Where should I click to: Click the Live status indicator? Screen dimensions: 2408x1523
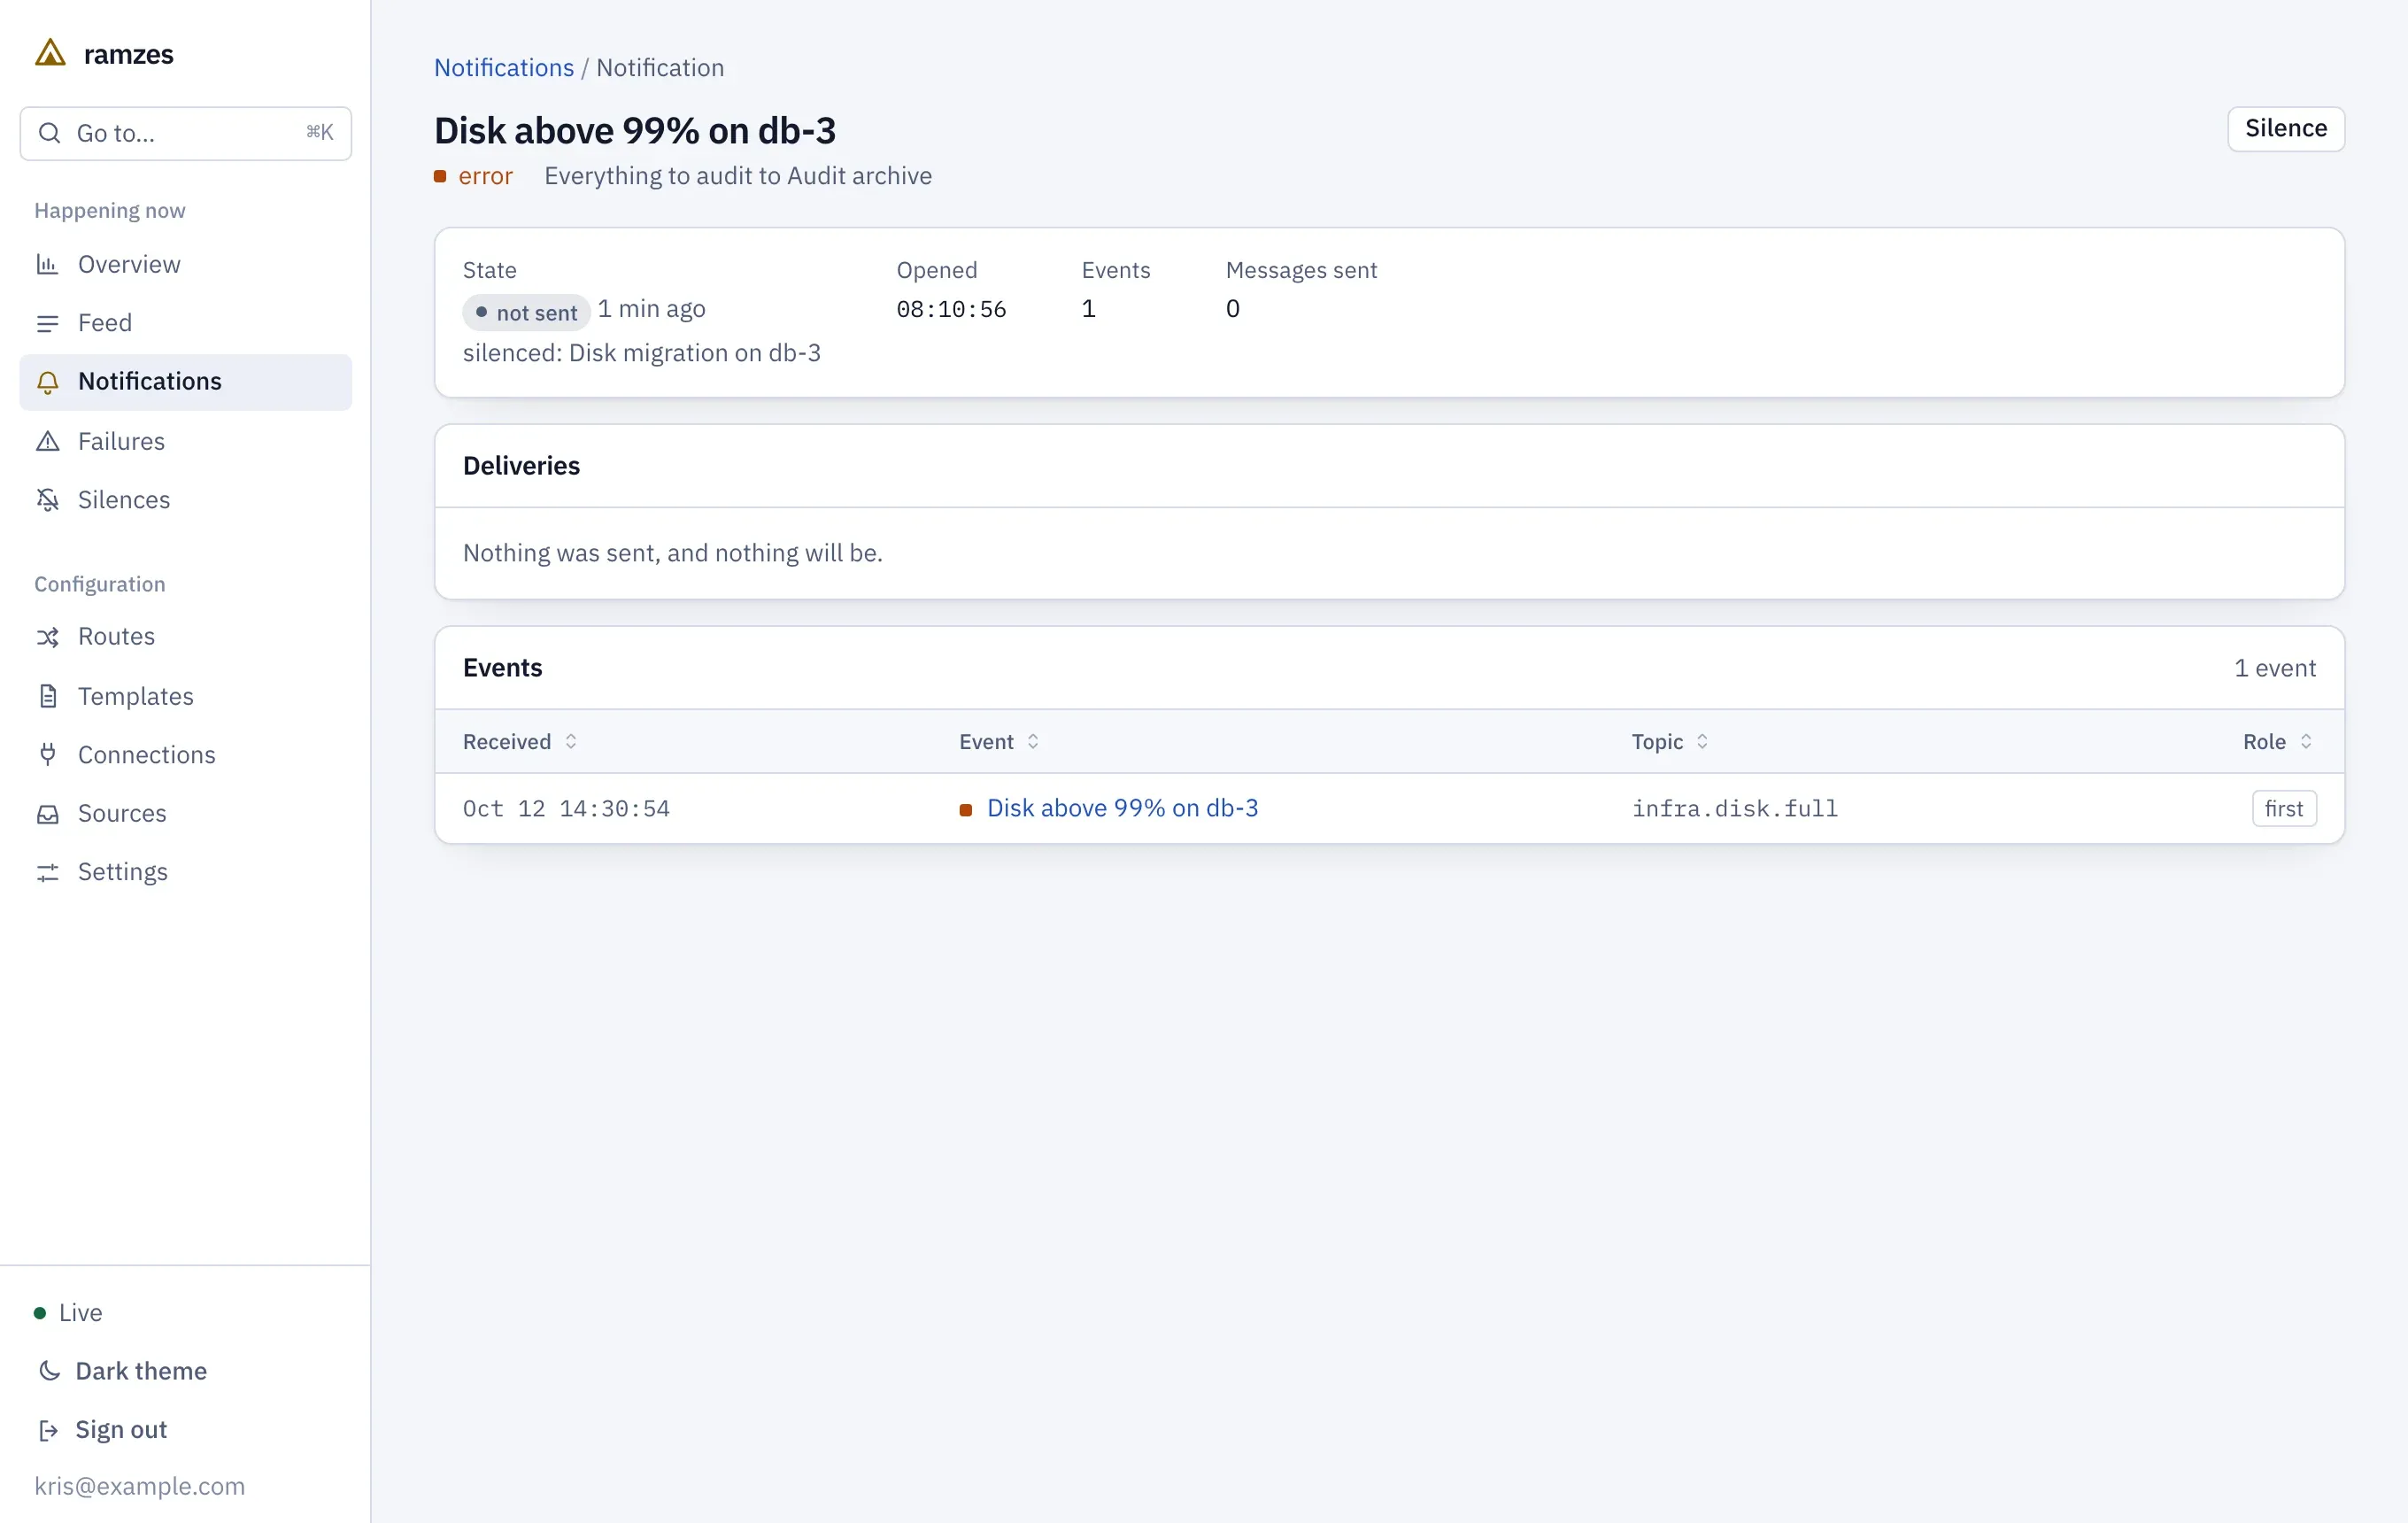click(x=69, y=1312)
